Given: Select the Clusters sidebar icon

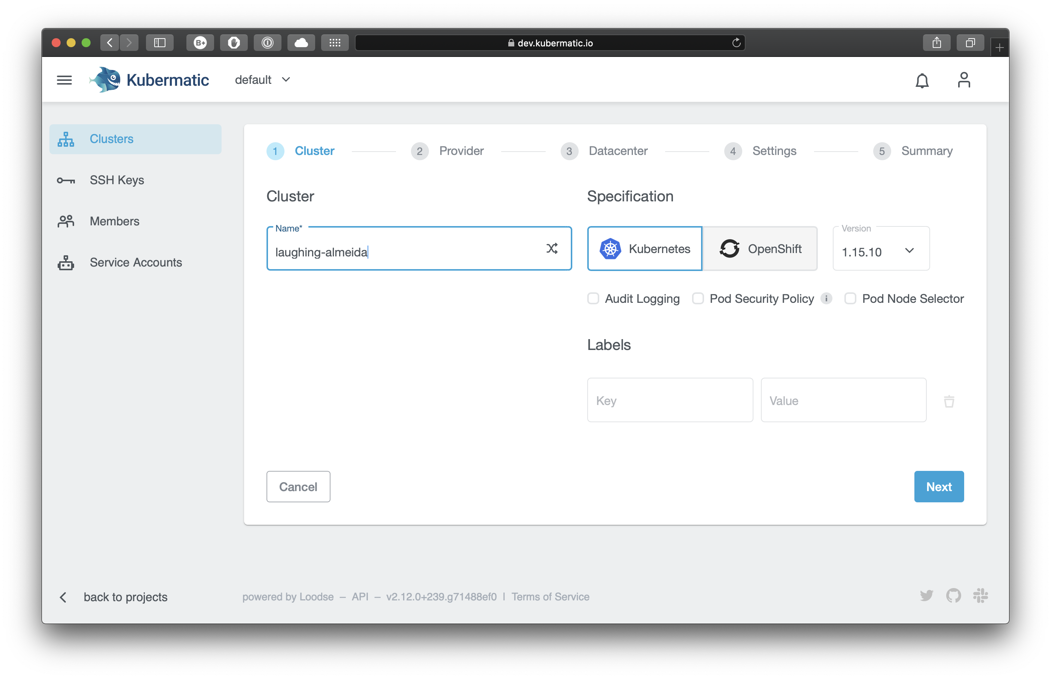Looking at the screenshot, I should 66,139.
